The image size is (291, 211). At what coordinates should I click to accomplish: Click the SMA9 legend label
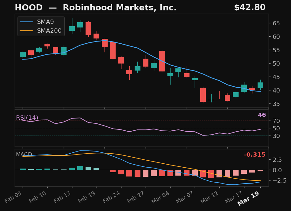[45, 22]
